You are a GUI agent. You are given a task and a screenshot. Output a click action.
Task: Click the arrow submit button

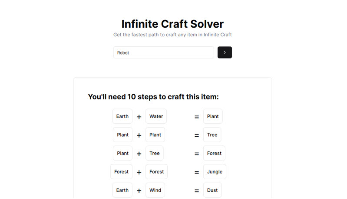click(225, 52)
